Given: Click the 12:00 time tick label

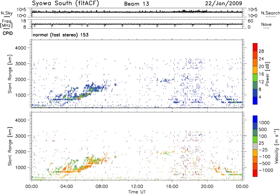Looking at the screenshot, I should point(137,187).
